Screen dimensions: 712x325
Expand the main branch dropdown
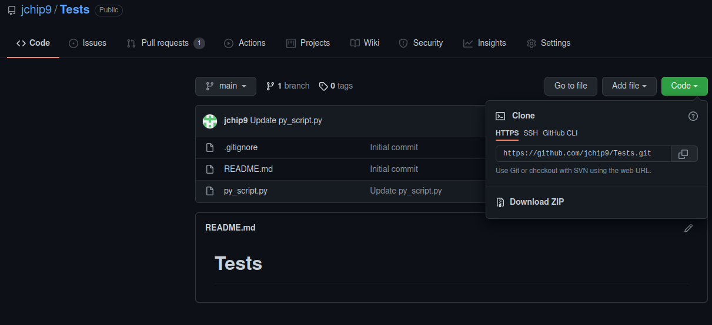tap(226, 86)
